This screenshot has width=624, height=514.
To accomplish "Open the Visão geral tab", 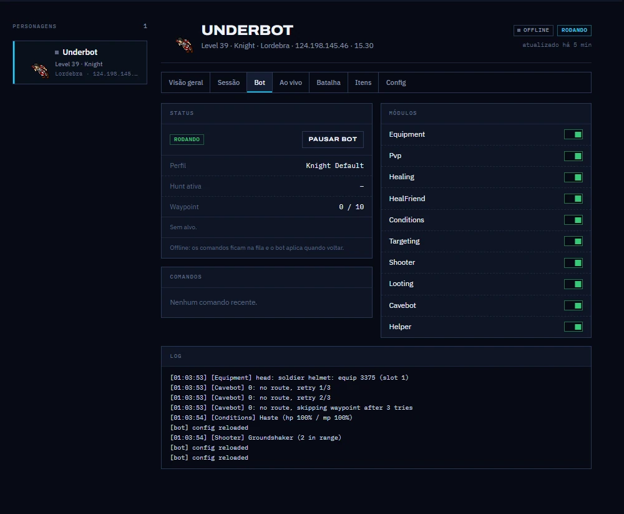I will click(186, 82).
